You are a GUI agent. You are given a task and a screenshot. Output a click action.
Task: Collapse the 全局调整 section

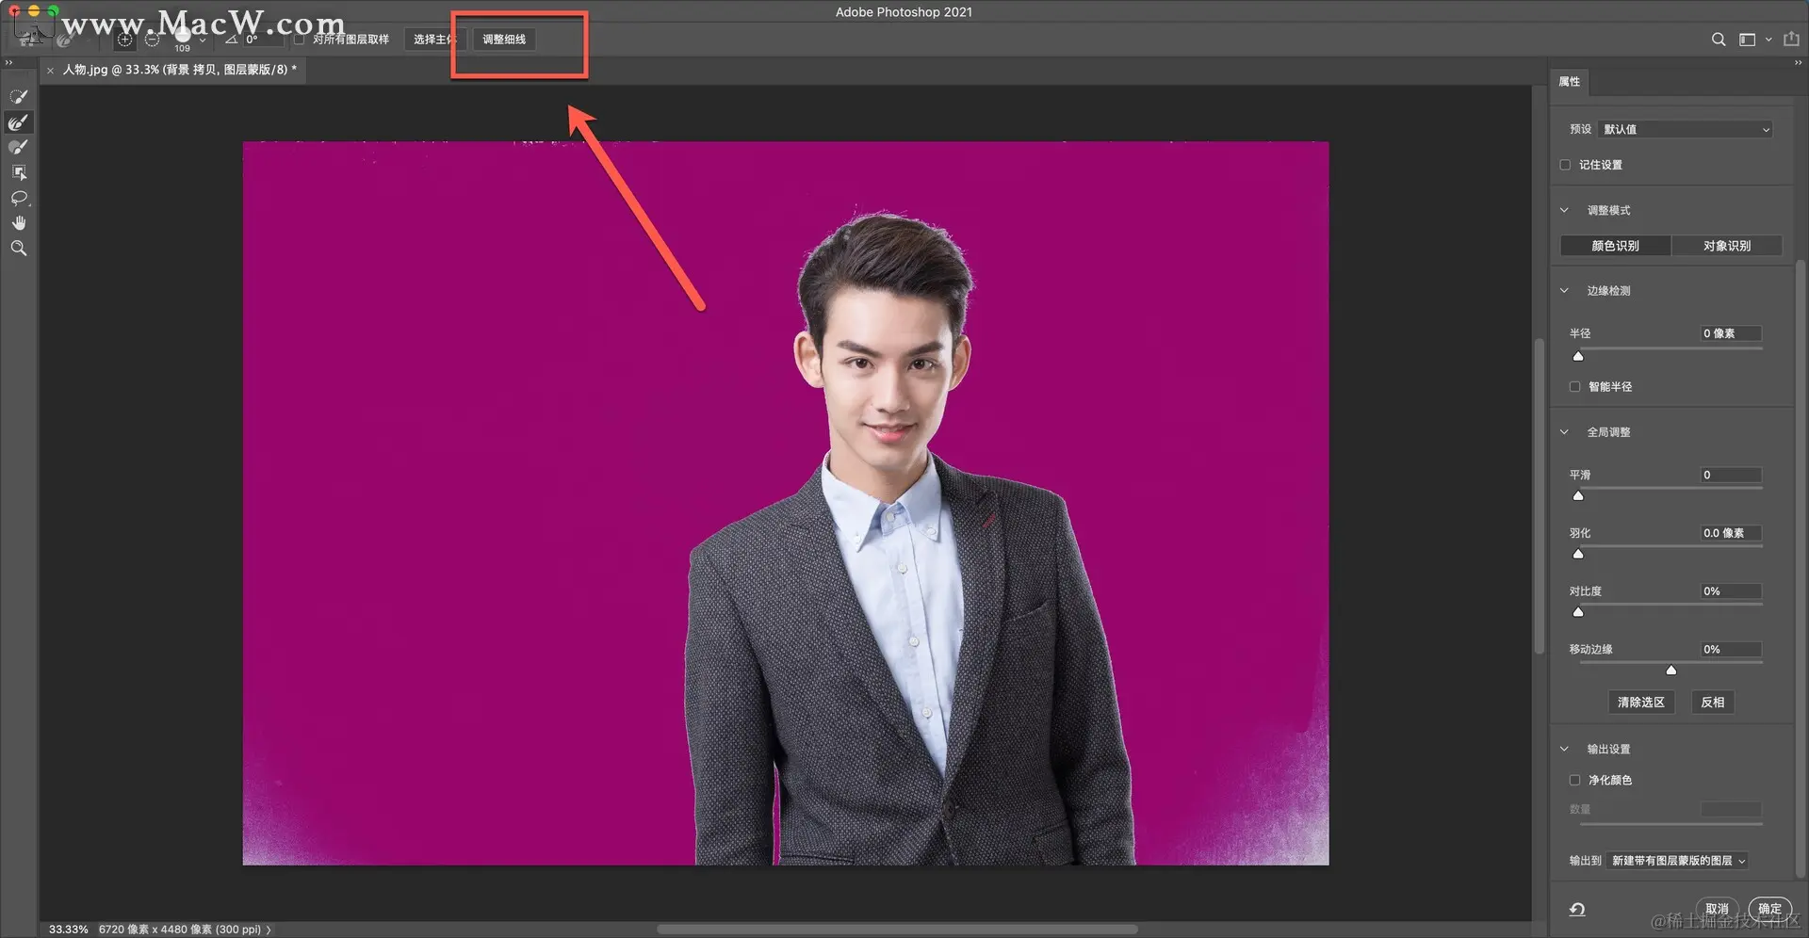[1564, 432]
